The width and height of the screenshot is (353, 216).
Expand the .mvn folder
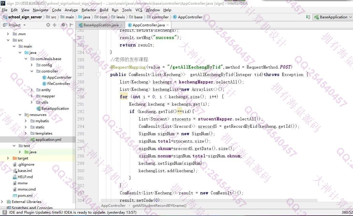pyautogui.click(x=8, y=34)
